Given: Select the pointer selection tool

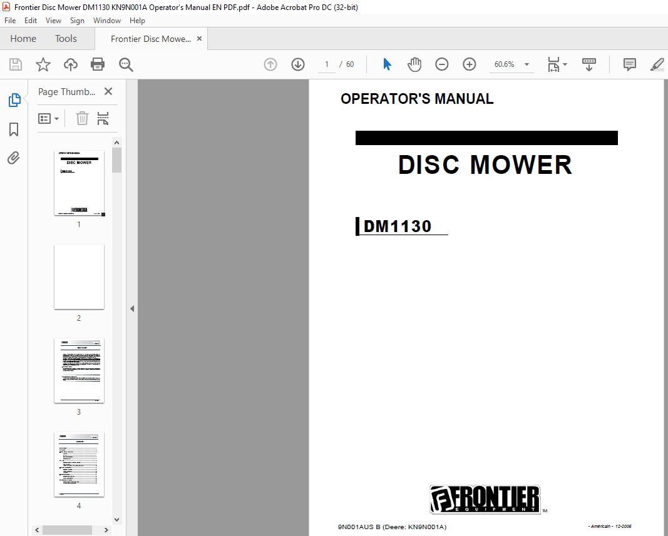Looking at the screenshot, I should (387, 64).
